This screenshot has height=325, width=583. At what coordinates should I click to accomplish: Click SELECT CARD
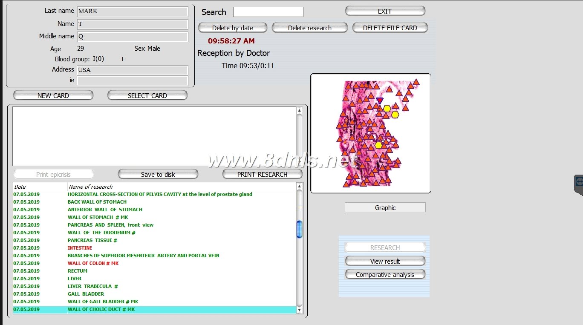click(147, 95)
